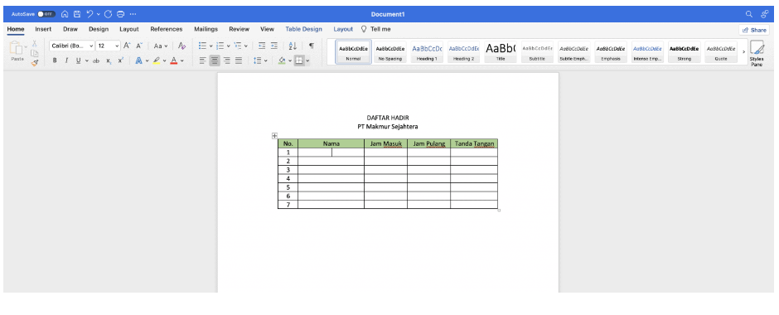Viewport: 779px width, 315px height.
Task: Sort text with A-Z icon
Action: 293,46
